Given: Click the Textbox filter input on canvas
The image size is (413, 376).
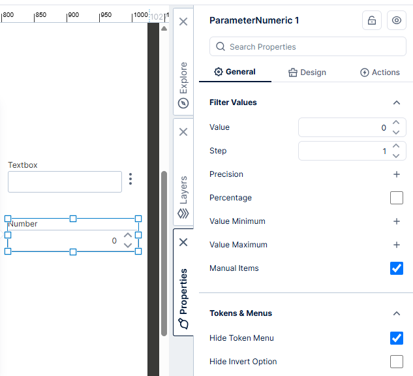Looking at the screenshot, I should [65, 182].
